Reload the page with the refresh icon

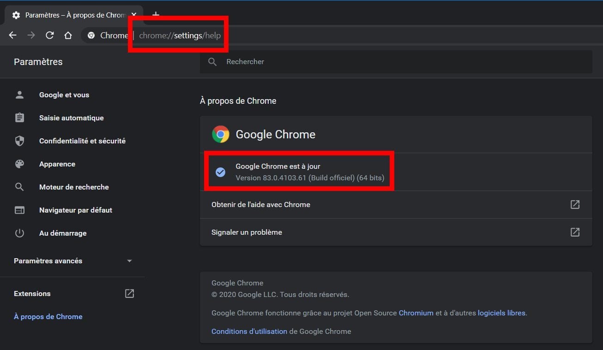[49, 36]
